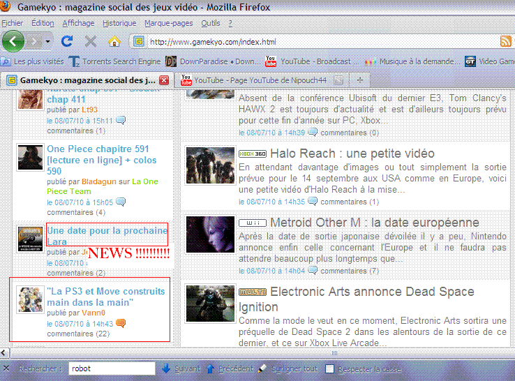This screenshot has height=381, width=515.
Task: Click the Stop loading X icon
Action: click(x=90, y=41)
